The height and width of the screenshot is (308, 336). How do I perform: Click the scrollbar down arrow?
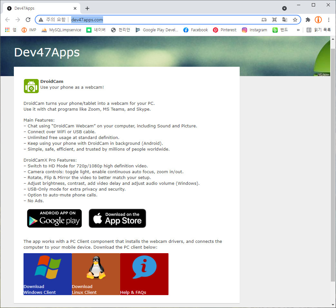point(333,305)
